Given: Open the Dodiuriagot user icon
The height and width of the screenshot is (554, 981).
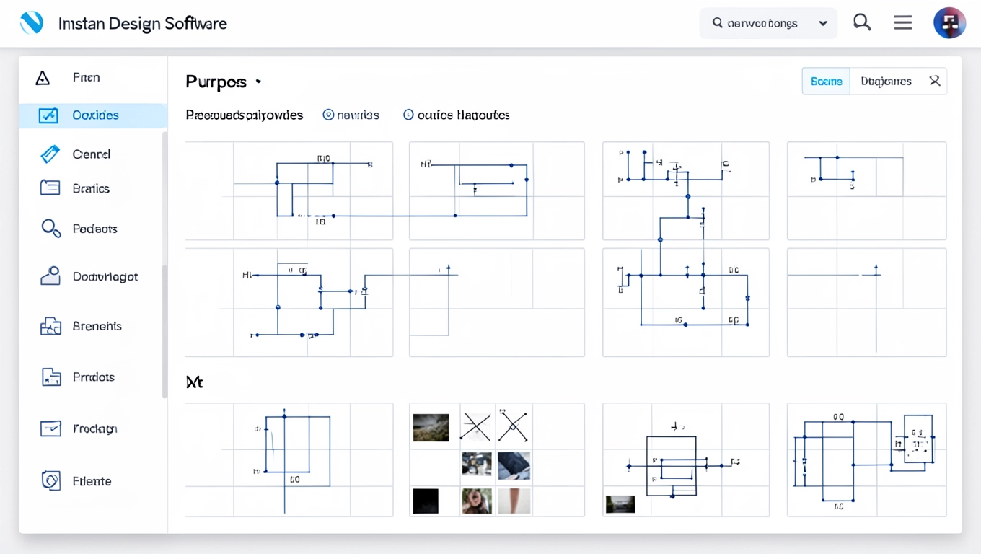Looking at the screenshot, I should tap(50, 276).
